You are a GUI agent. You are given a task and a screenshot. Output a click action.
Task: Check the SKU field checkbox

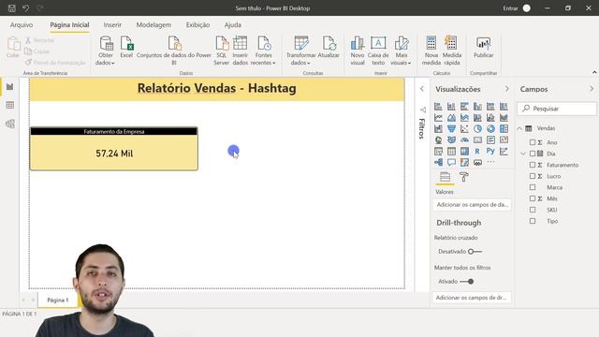point(533,210)
